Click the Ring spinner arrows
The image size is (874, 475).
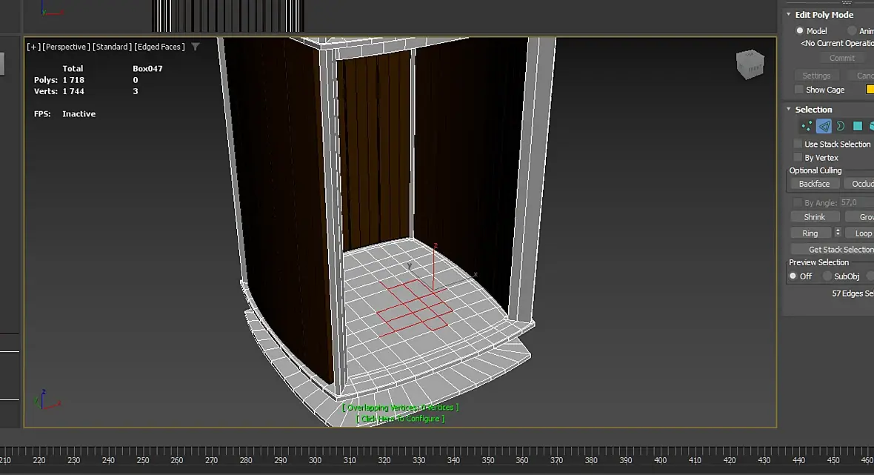[x=837, y=233]
